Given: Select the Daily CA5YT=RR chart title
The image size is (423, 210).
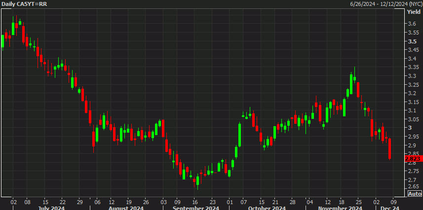Looking at the screenshot, I should tap(21, 4).
